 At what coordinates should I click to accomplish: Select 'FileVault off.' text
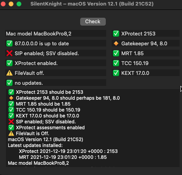(x=29, y=73)
